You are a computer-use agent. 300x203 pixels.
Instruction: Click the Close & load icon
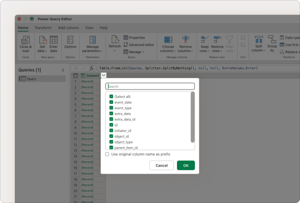(25, 40)
